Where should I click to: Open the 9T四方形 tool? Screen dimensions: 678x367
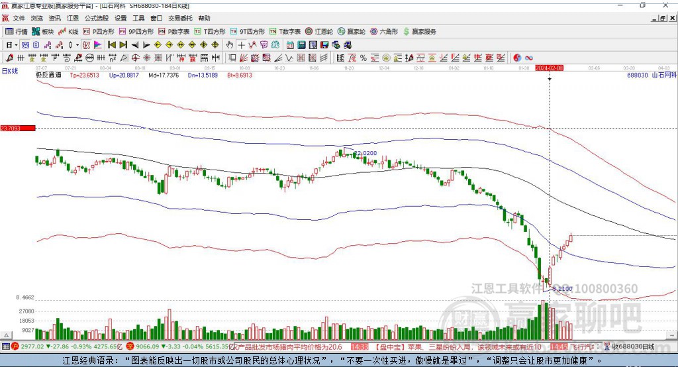248,32
